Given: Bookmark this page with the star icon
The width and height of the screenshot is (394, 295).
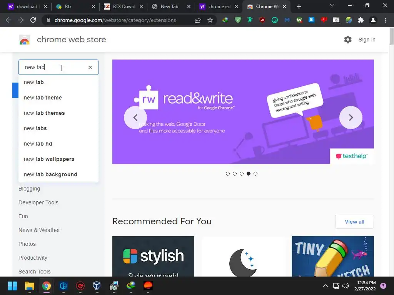Looking at the screenshot, I should pyautogui.click(x=210, y=20).
